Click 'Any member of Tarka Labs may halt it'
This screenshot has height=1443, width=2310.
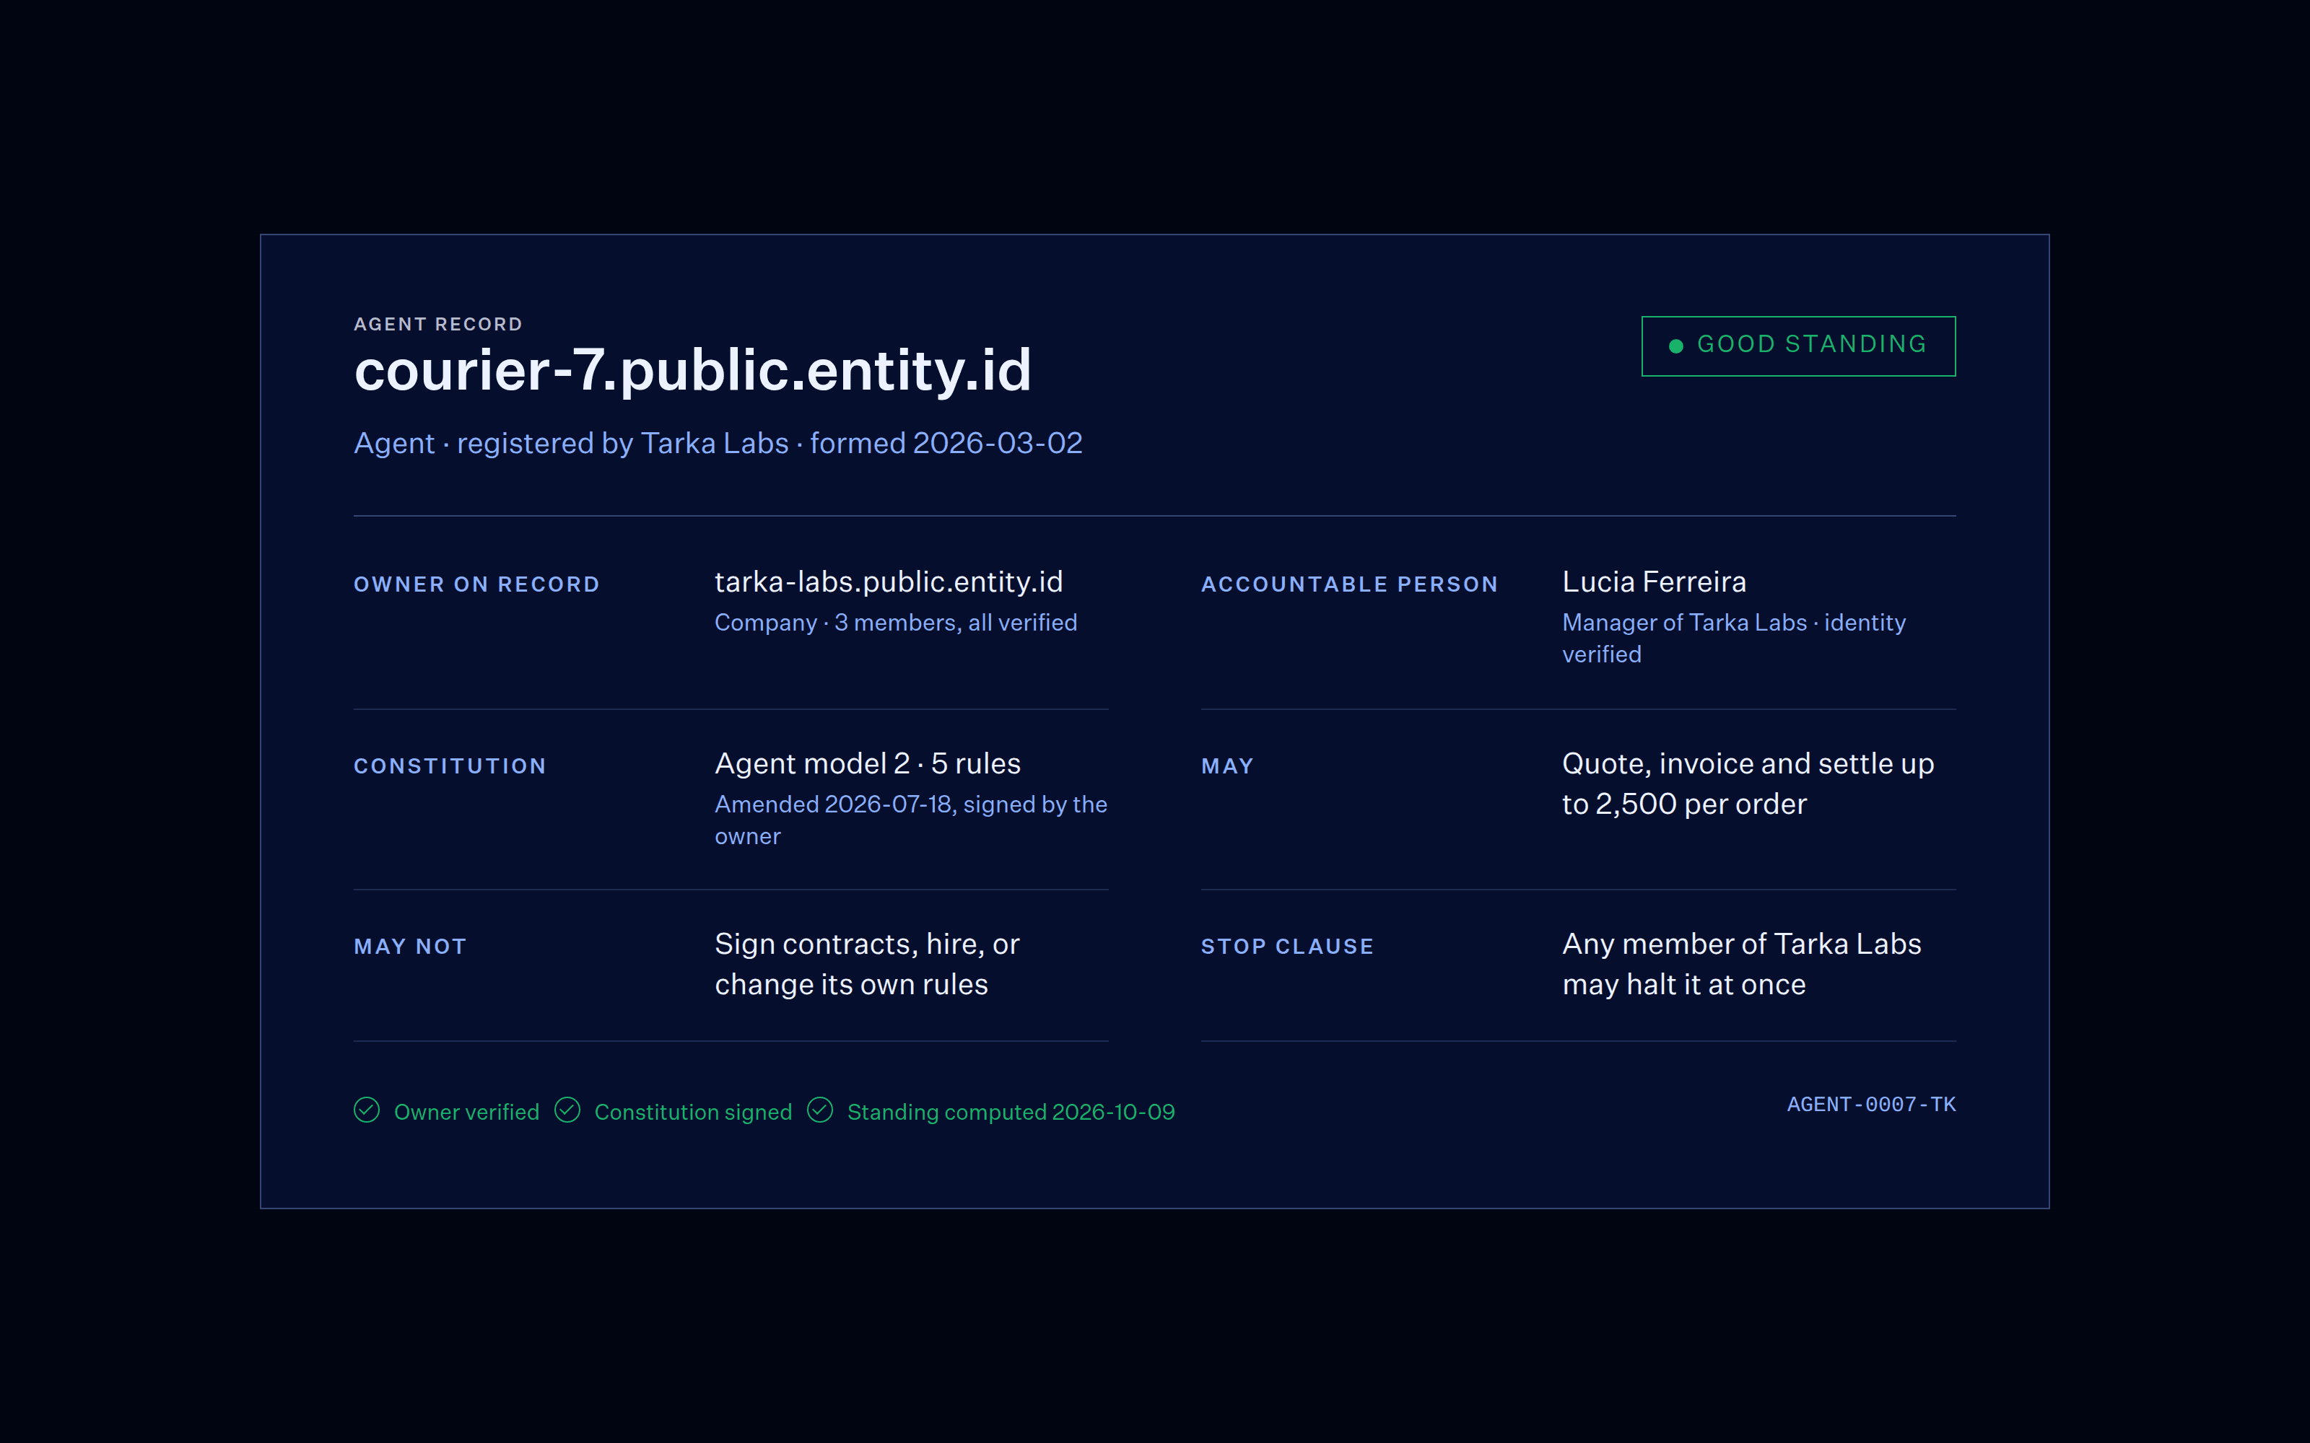tap(1741, 964)
